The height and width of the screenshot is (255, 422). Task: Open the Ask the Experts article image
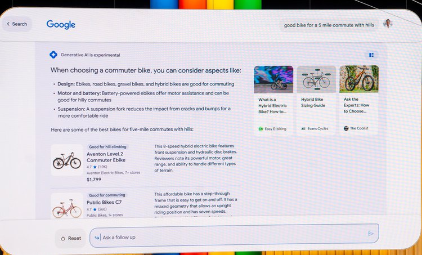(x=359, y=79)
